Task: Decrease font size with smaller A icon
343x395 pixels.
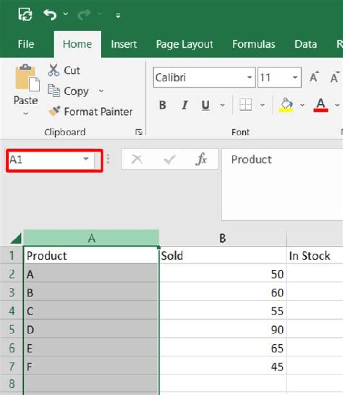Action: (x=335, y=77)
